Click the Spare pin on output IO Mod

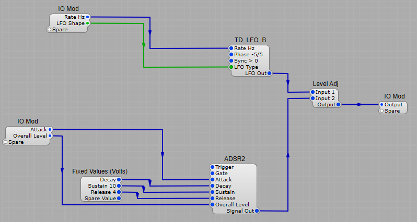(382, 111)
